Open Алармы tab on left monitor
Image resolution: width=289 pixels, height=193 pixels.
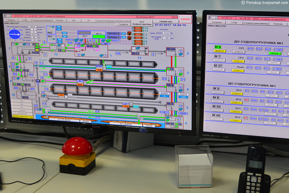tap(11, 20)
